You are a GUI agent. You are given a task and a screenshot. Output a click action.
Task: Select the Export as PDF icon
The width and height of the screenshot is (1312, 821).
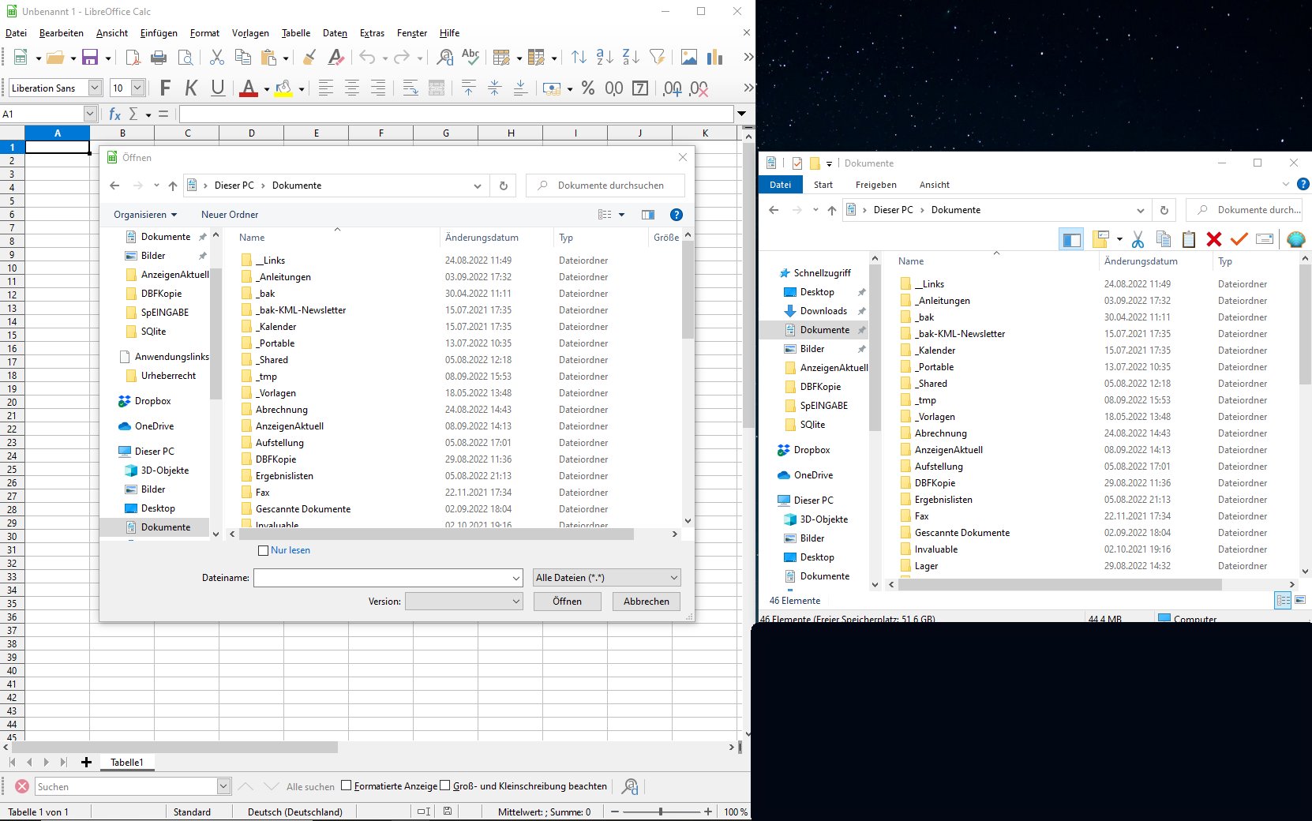[x=132, y=57]
